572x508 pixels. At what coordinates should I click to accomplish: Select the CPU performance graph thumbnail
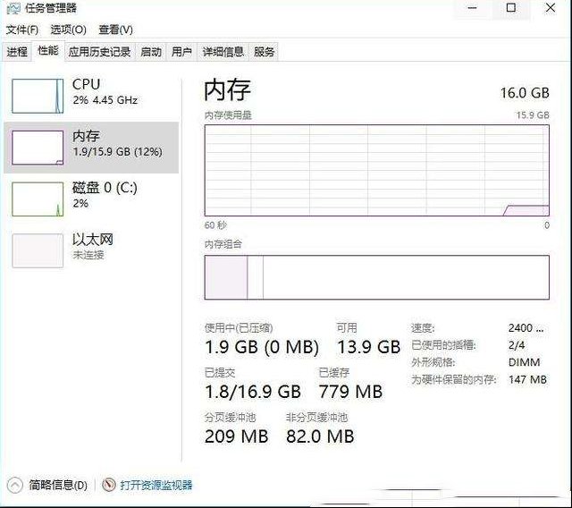[38, 96]
